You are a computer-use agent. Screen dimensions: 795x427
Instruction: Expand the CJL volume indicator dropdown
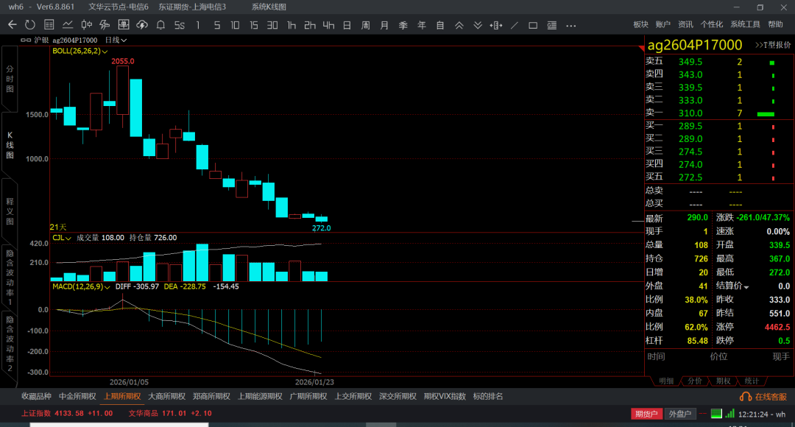(68, 239)
